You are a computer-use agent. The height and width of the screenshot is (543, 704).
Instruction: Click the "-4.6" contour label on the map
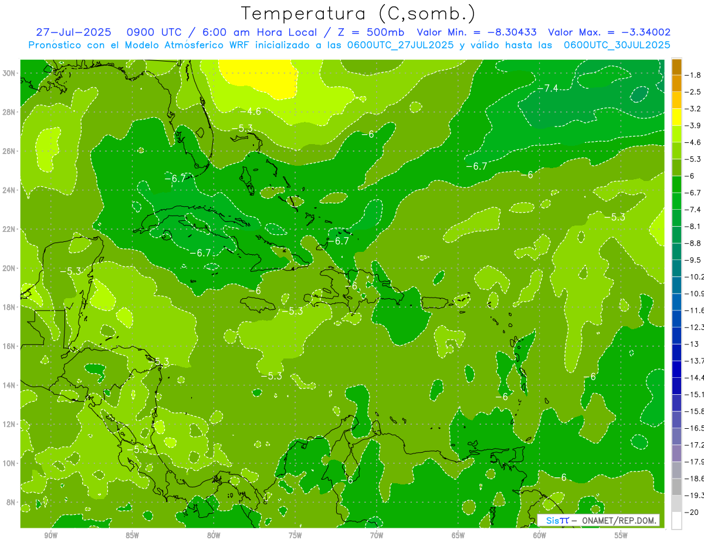coord(251,111)
